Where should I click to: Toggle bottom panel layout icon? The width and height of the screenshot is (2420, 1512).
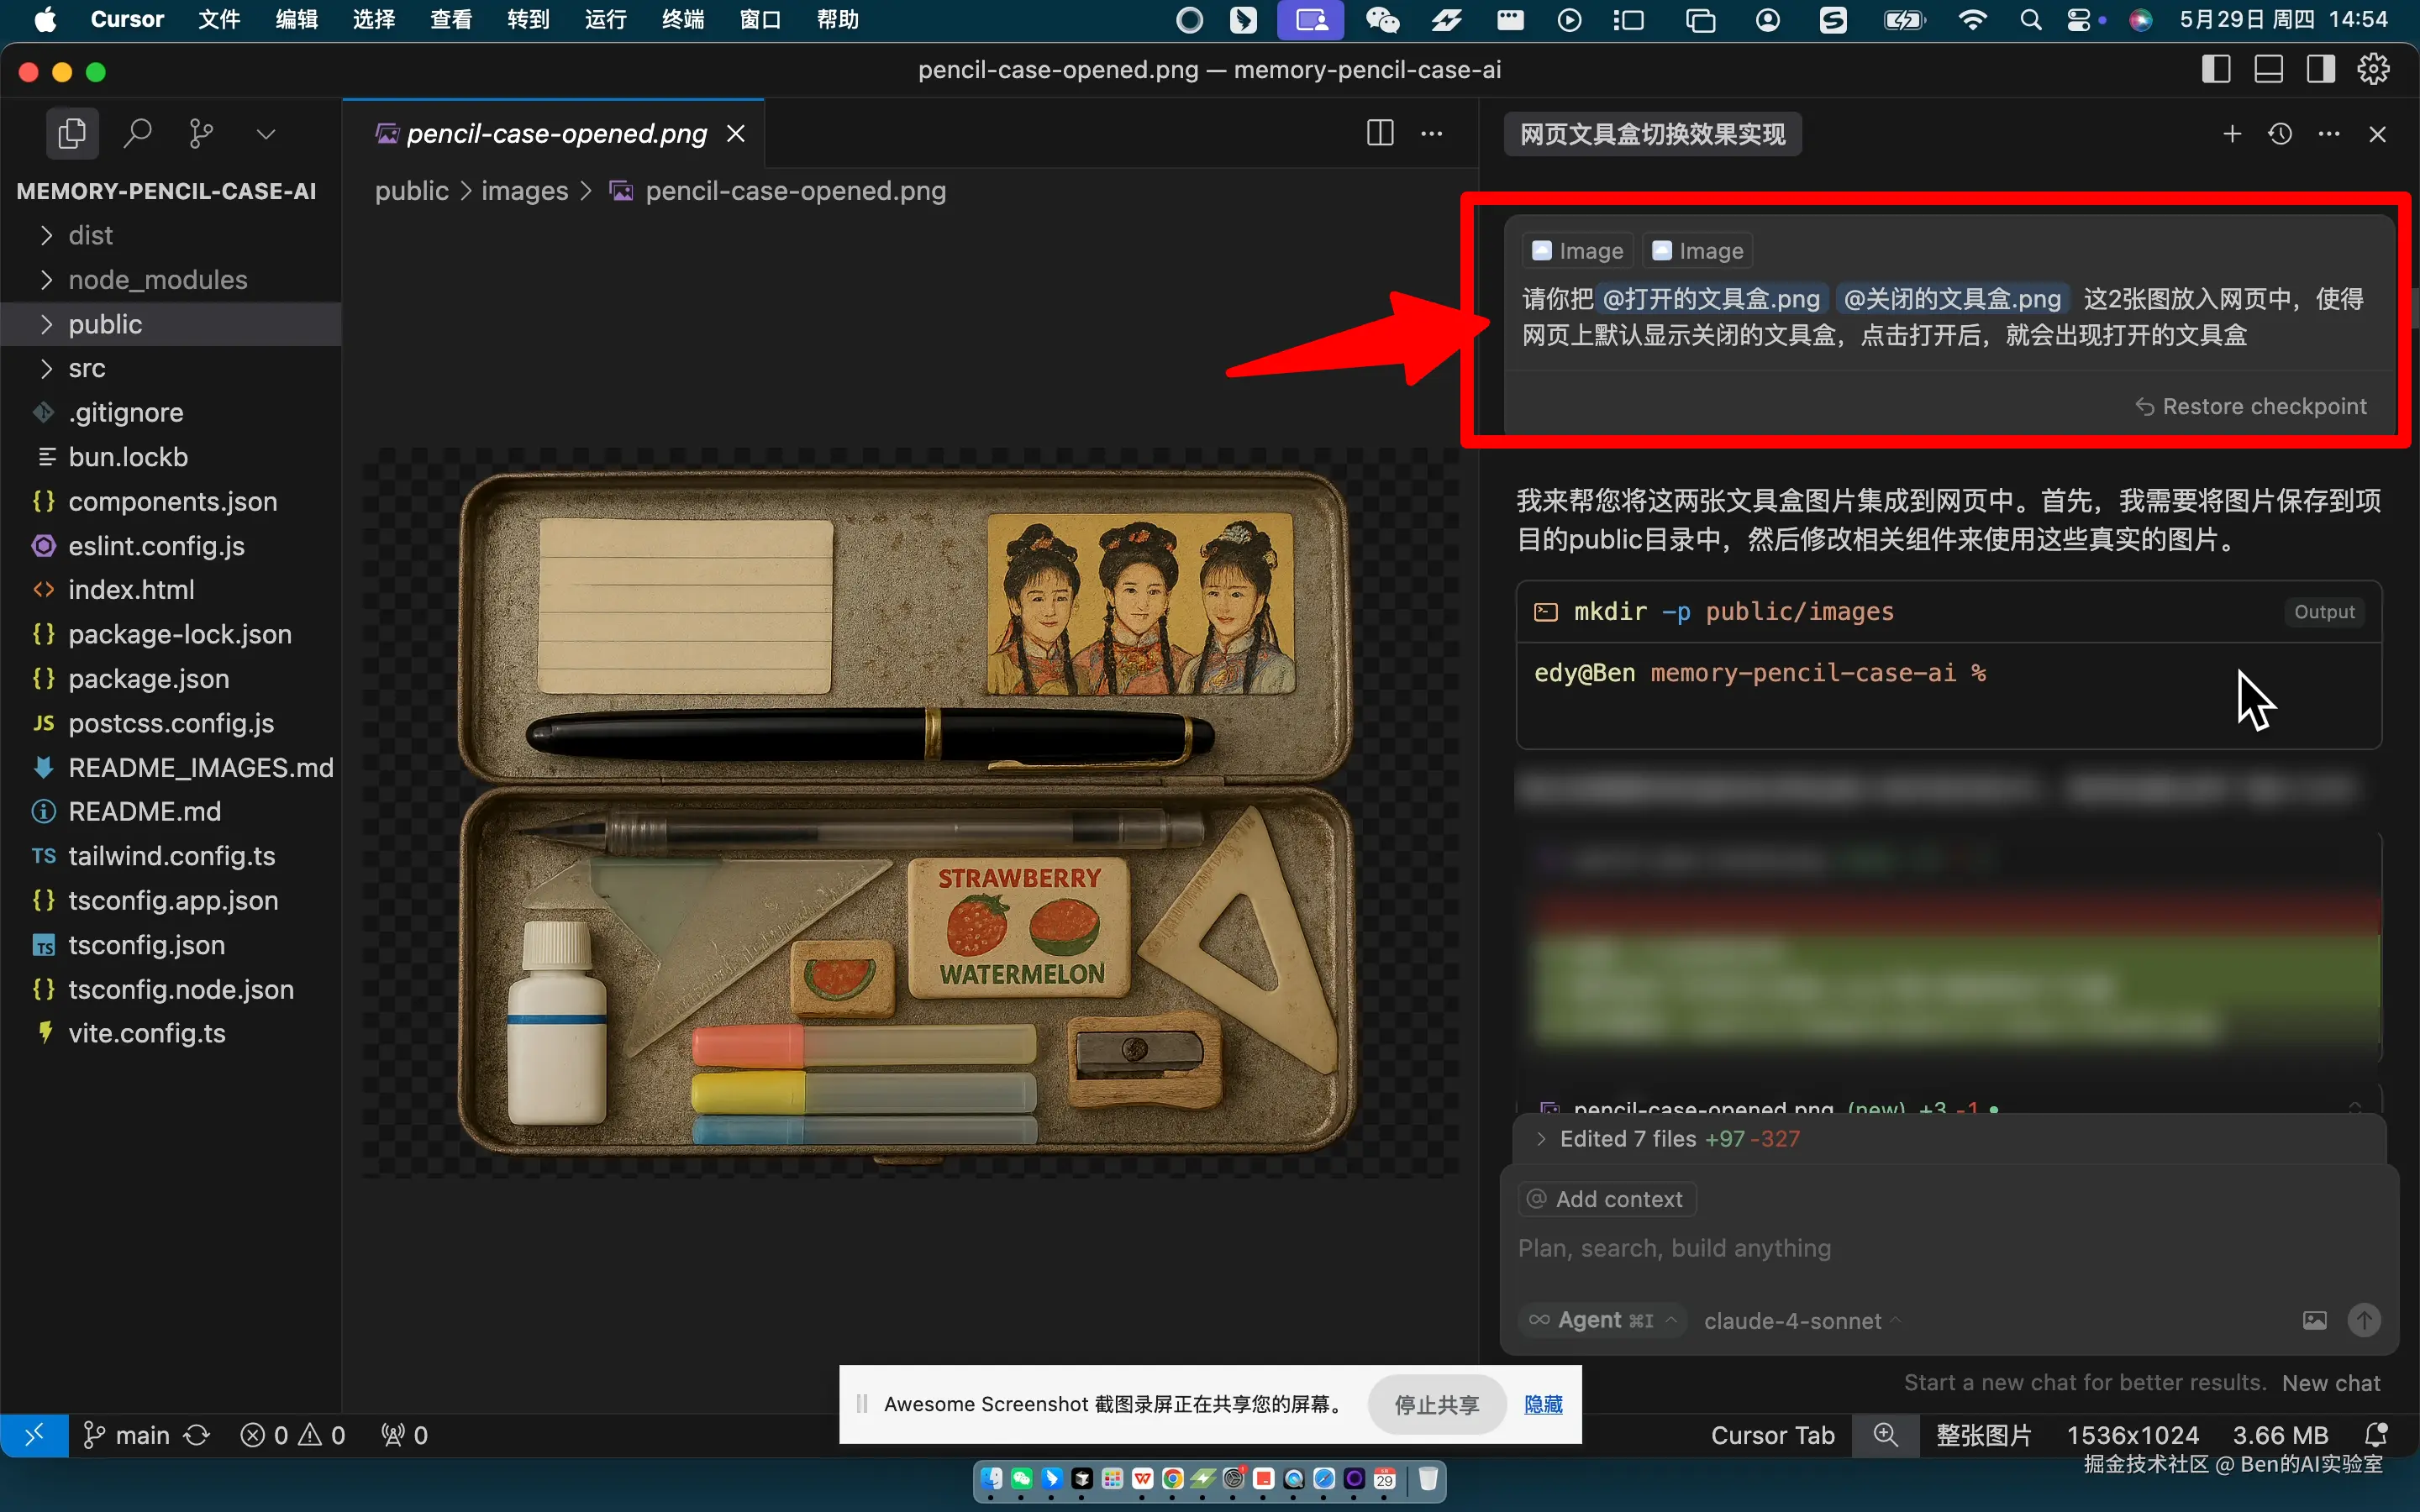click(2268, 69)
